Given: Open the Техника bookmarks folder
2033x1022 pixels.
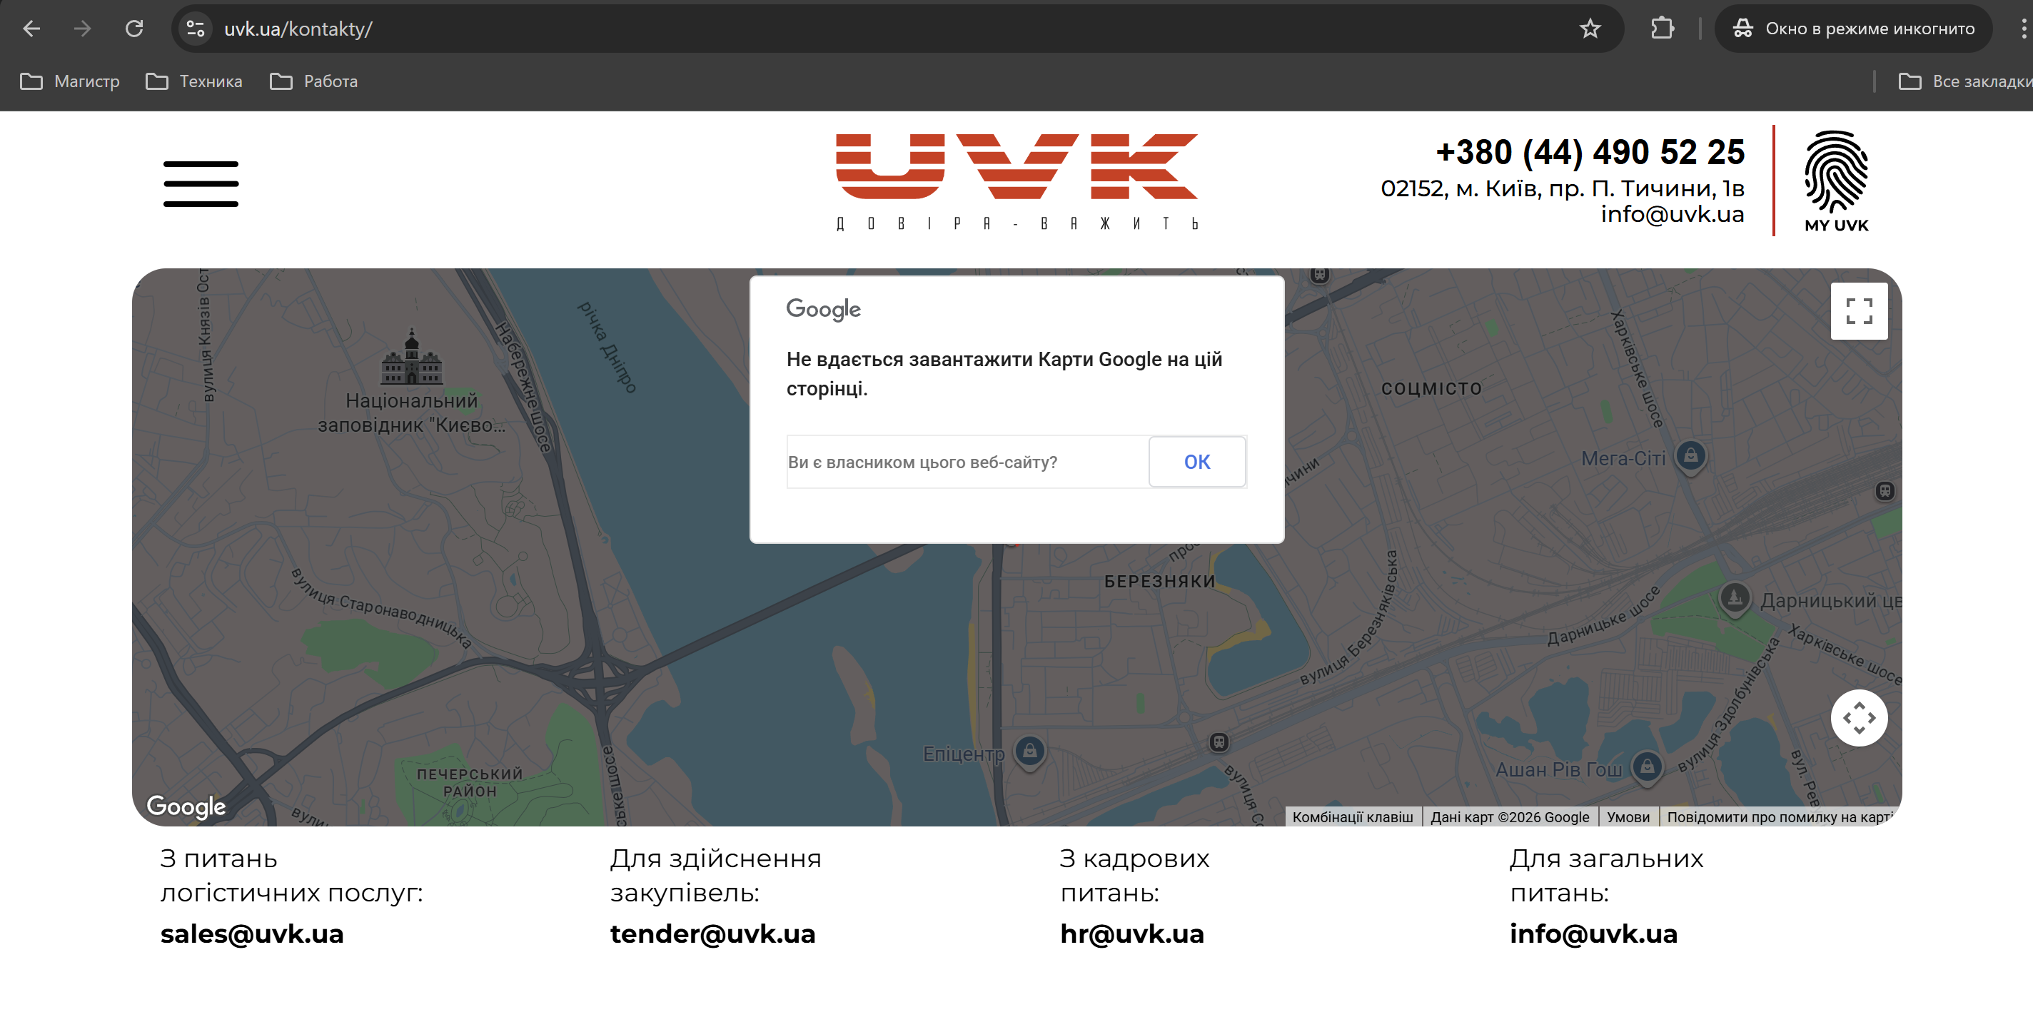Looking at the screenshot, I should (x=194, y=81).
